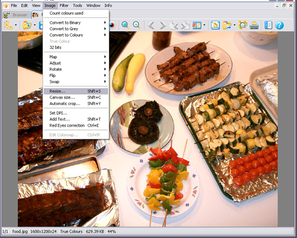Open dropdown arrow next to Open folder icon
Image resolution: width=297 pixels, height=238 pixels.
tap(35, 25)
